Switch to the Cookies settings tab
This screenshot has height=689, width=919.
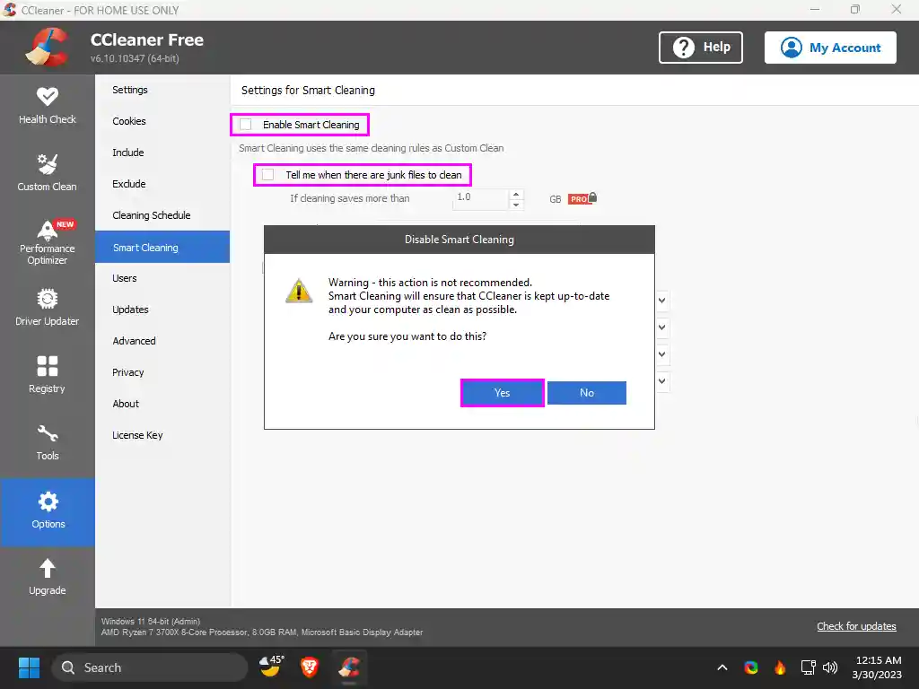(x=128, y=121)
